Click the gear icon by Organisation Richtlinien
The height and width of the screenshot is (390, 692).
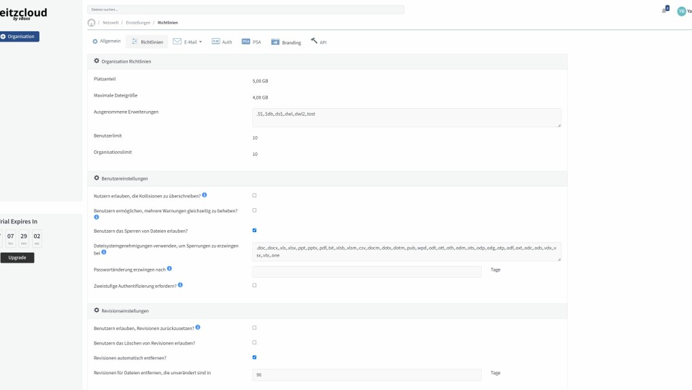[x=97, y=61]
